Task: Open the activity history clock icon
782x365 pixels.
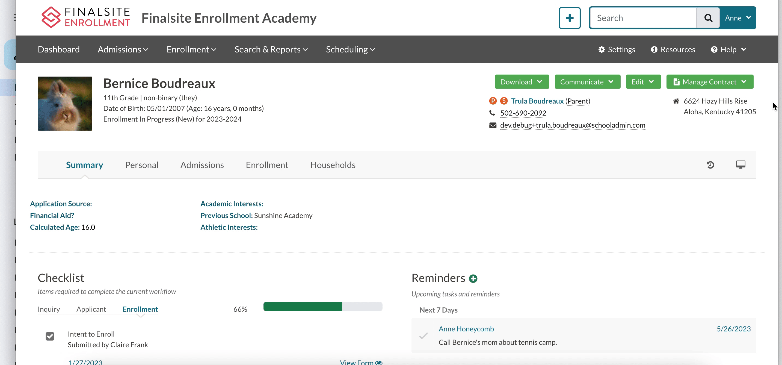Action: coord(710,165)
